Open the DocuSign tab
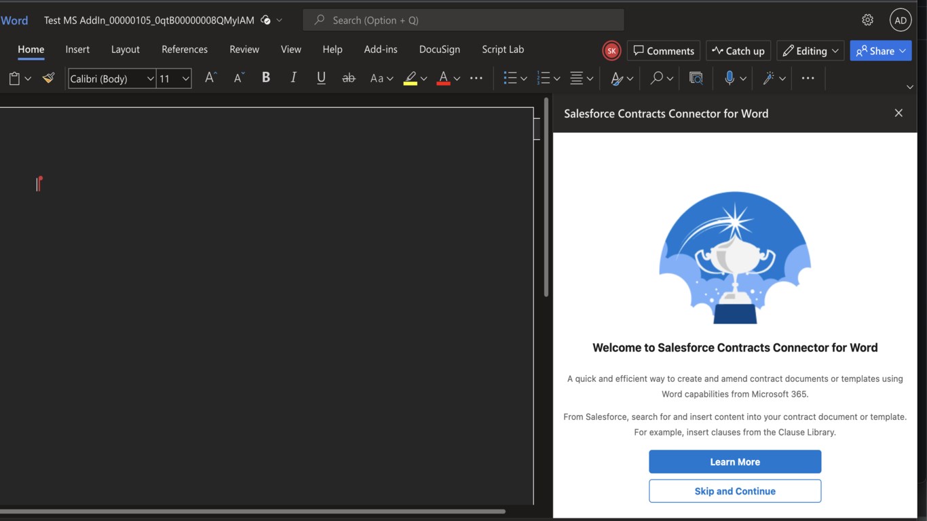Image resolution: width=927 pixels, height=521 pixels. click(x=440, y=50)
